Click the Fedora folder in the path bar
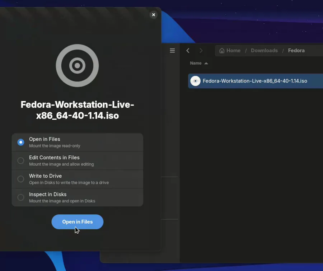This screenshot has width=323, height=271. pyautogui.click(x=296, y=51)
